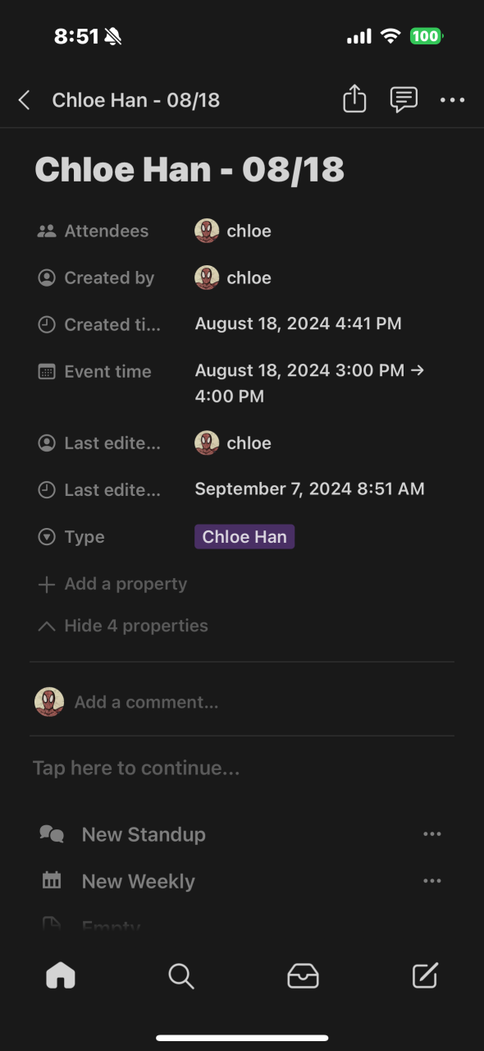Open the purple Chloe Han type tag
Image resolution: width=484 pixels, height=1051 pixels.
click(x=244, y=537)
